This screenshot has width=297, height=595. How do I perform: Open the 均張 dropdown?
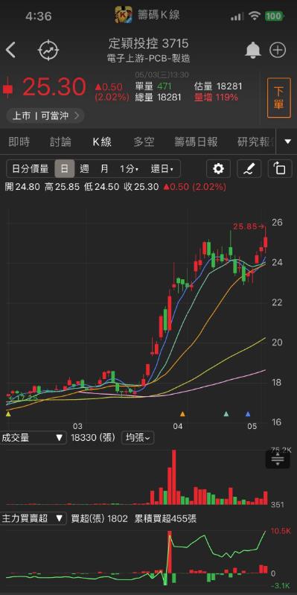(x=138, y=438)
